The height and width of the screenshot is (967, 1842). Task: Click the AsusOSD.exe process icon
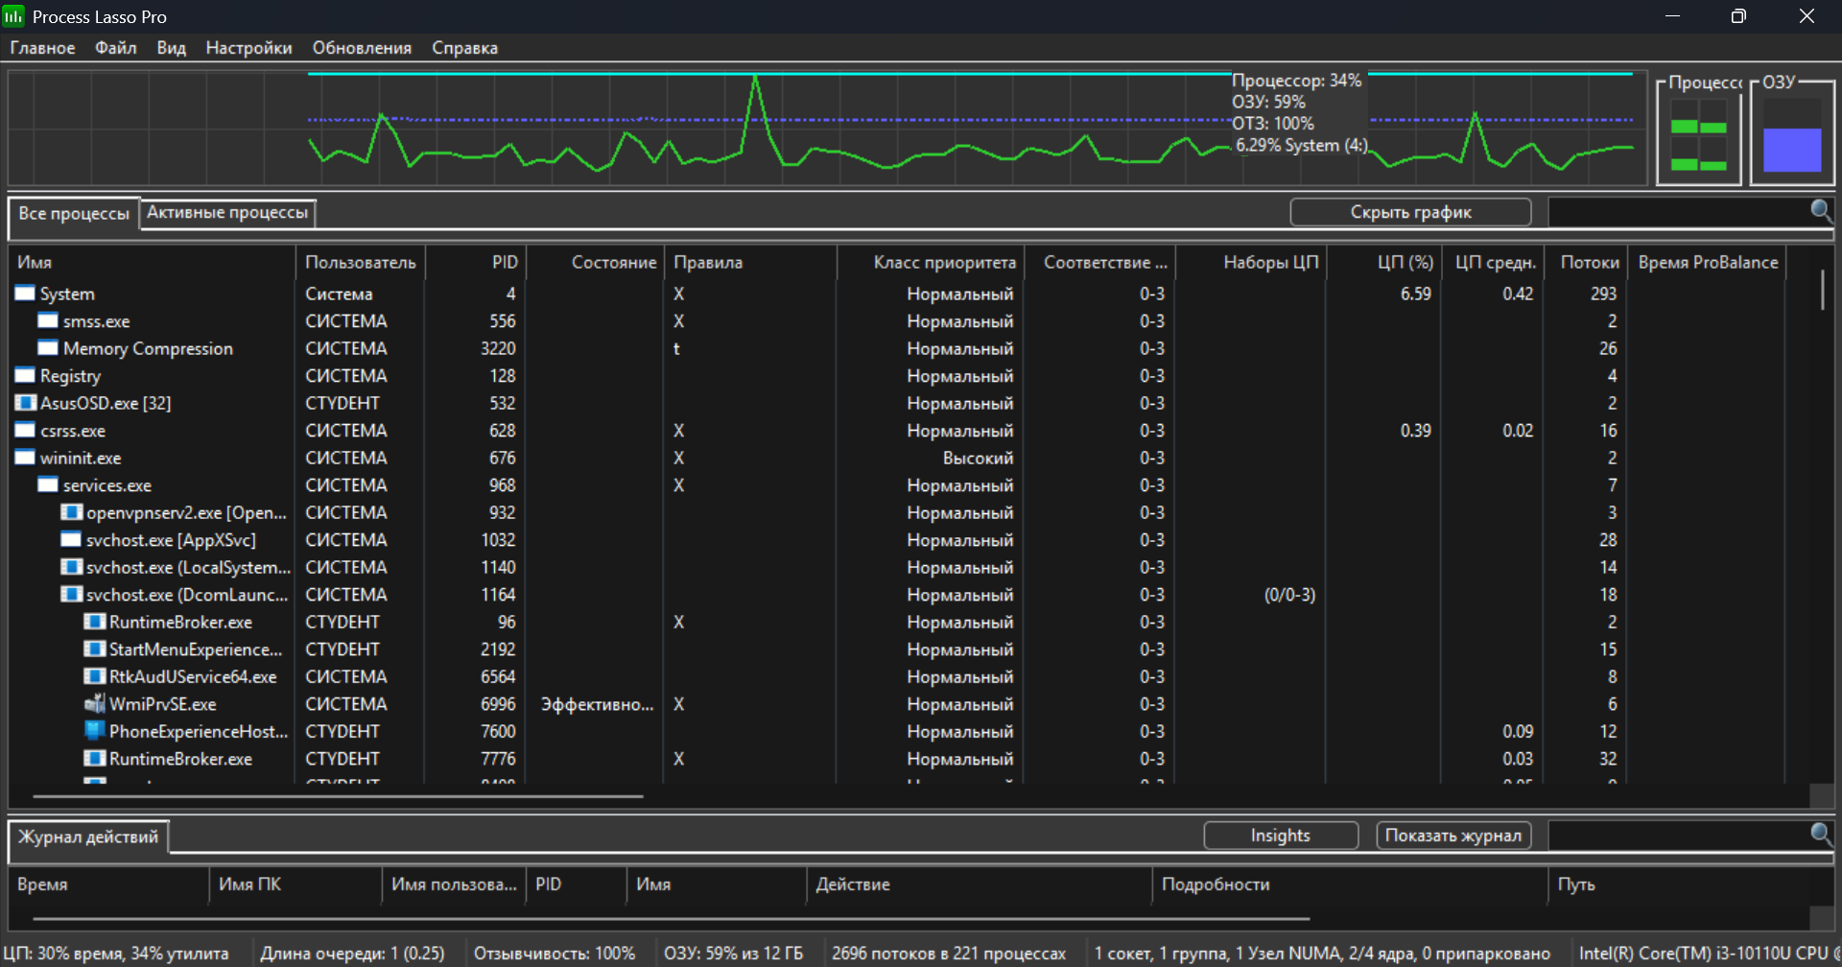coord(26,403)
